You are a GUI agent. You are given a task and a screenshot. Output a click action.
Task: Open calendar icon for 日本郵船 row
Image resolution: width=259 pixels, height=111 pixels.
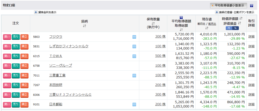(x=134, y=104)
